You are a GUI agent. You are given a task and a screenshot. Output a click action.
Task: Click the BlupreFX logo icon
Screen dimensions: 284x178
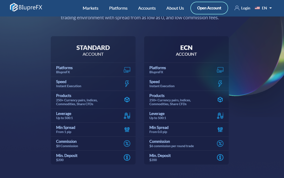pos(14,7)
